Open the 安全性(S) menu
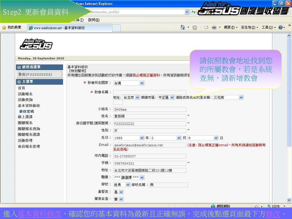This screenshot has width=292, height=219. [249, 27]
